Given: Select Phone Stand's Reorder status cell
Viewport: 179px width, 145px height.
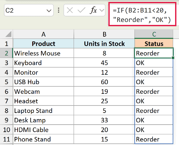Looking at the screenshot, I should click(x=154, y=139).
